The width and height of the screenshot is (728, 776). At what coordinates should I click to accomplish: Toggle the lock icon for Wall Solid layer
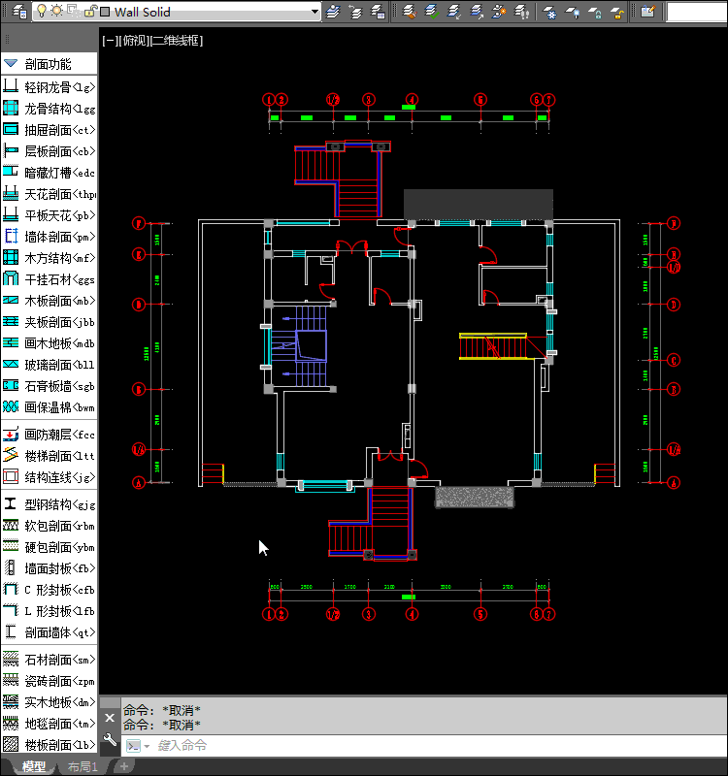(88, 12)
